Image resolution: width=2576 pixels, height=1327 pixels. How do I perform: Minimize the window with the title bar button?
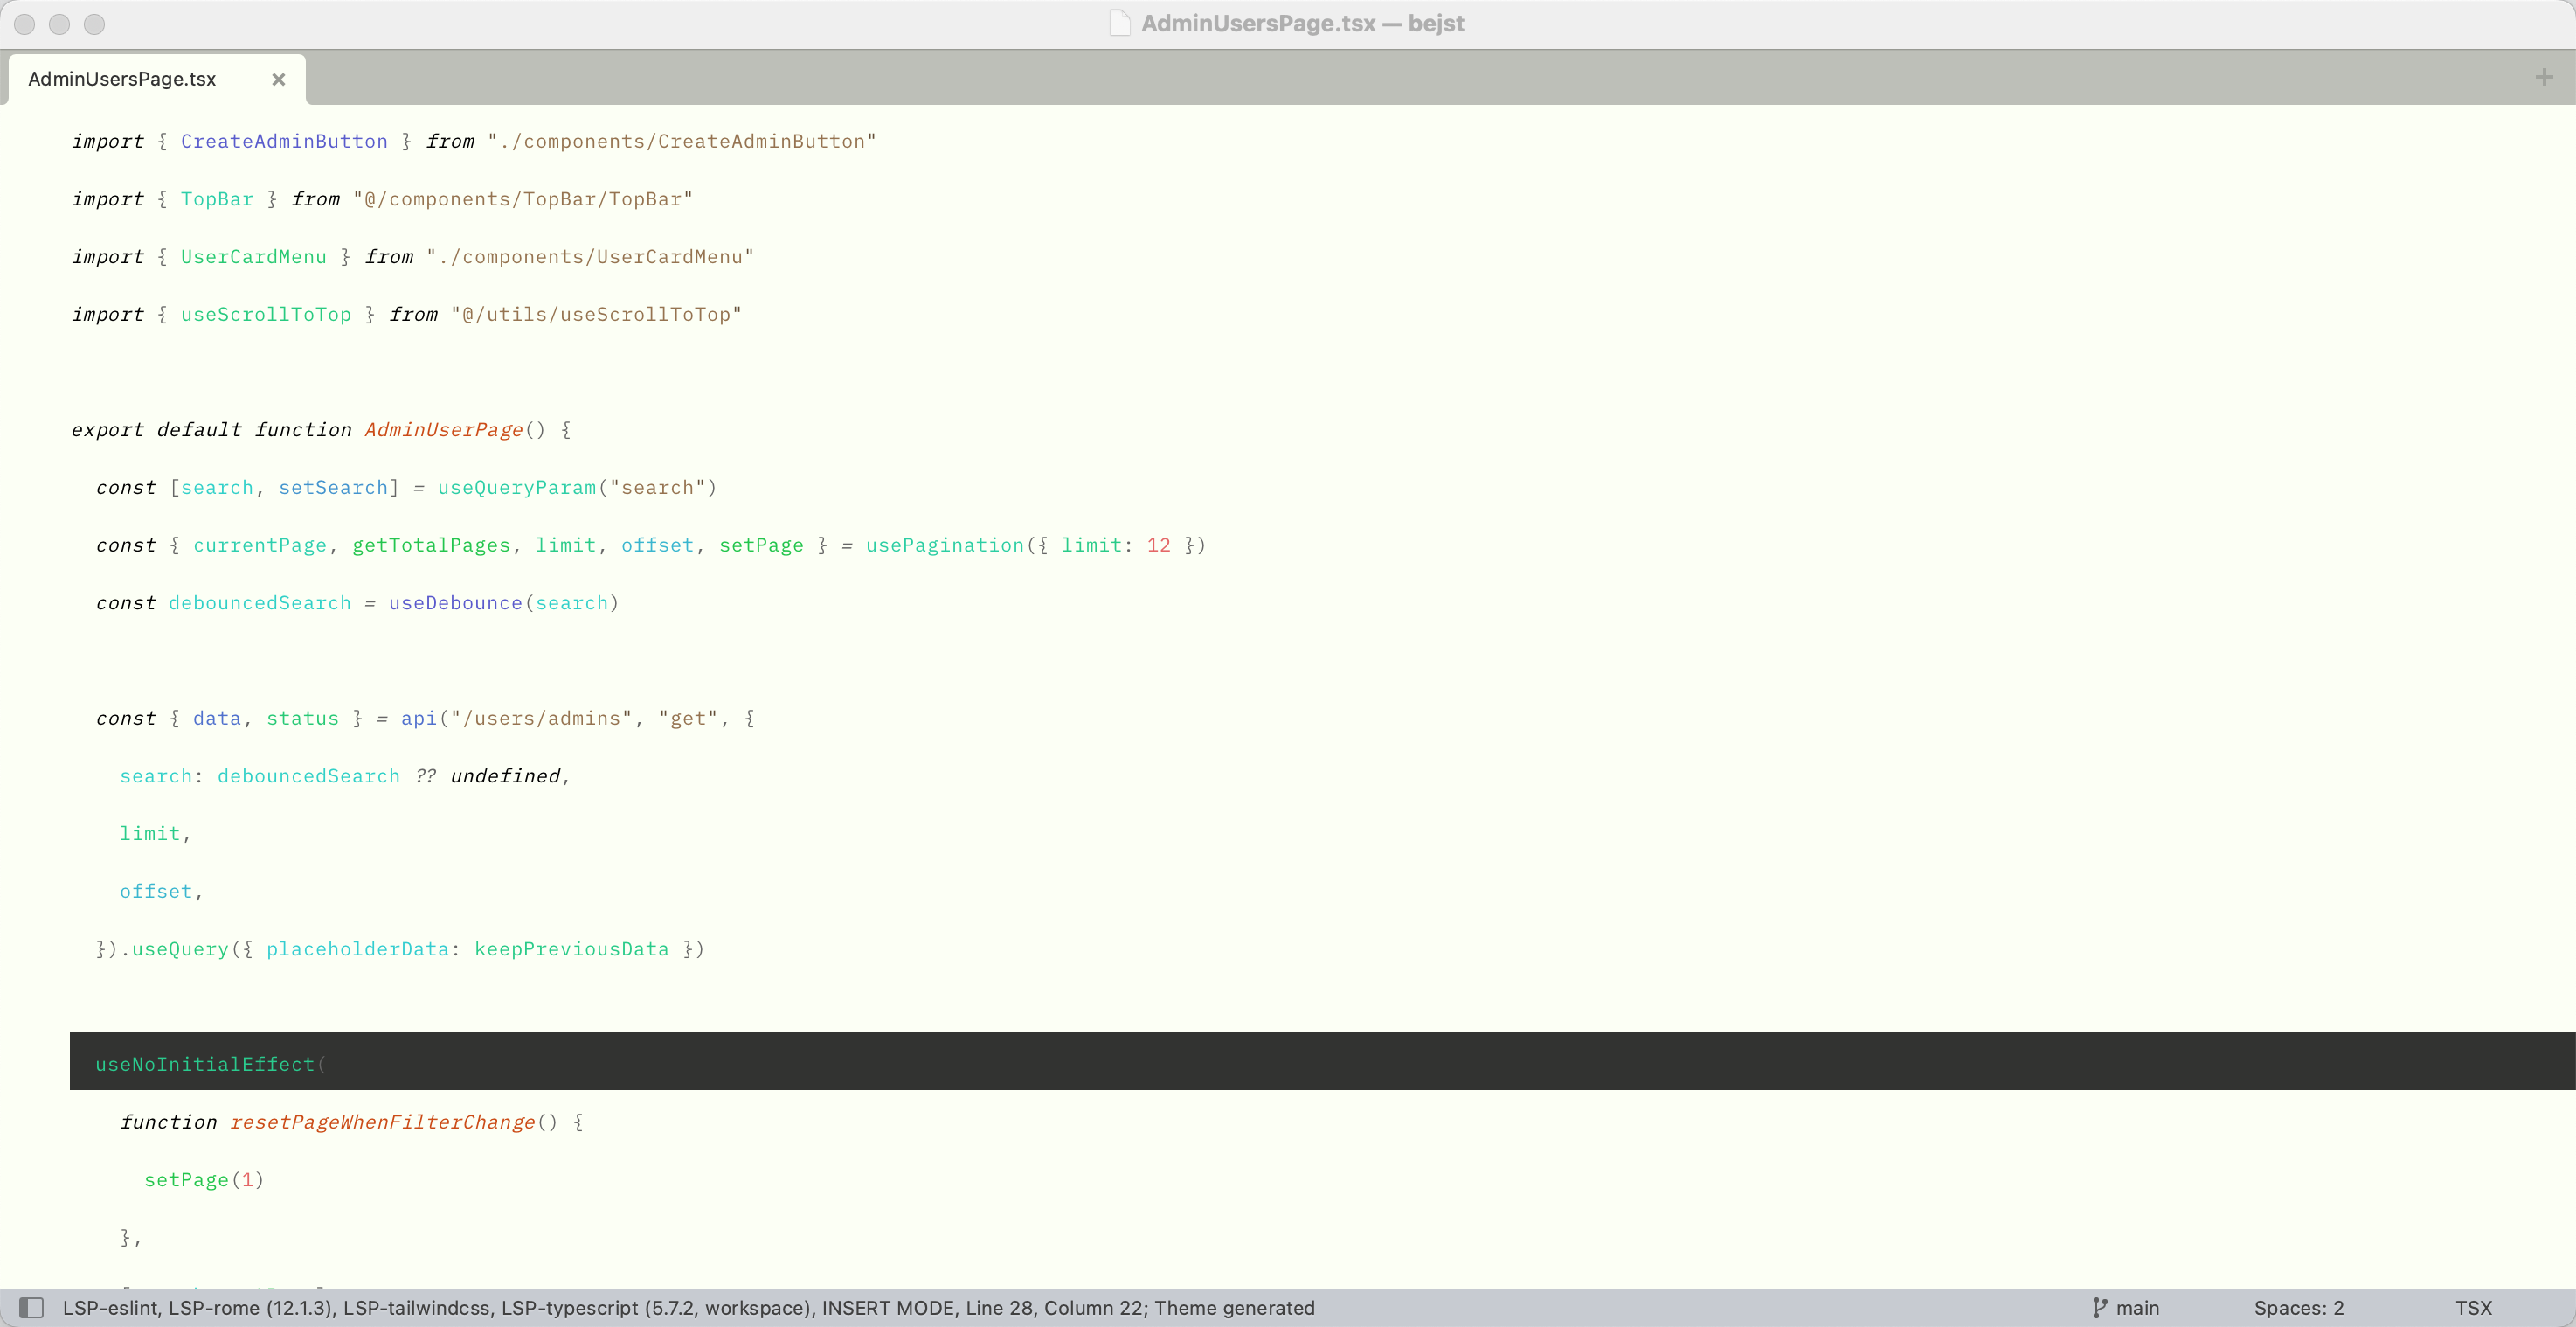coord(59,24)
